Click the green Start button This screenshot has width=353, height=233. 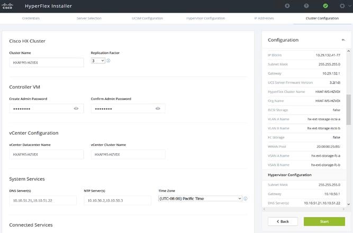click(324, 221)
